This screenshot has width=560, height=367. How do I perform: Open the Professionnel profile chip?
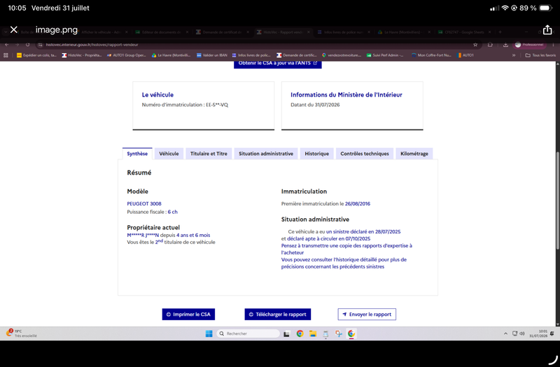(x=530, y=45)
